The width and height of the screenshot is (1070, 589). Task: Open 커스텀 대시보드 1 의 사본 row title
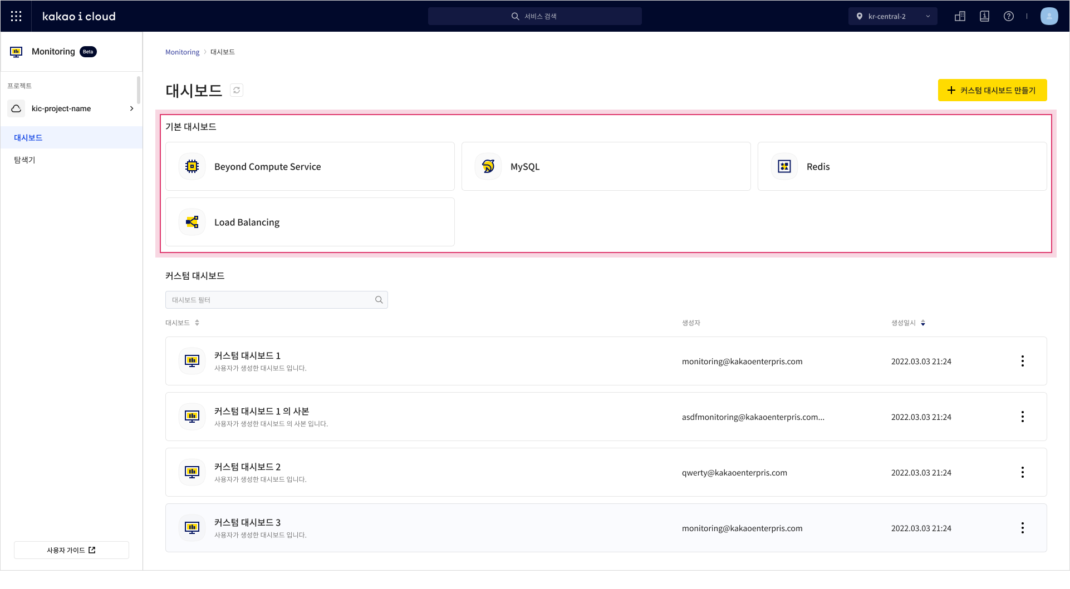[x=262, y=411]
